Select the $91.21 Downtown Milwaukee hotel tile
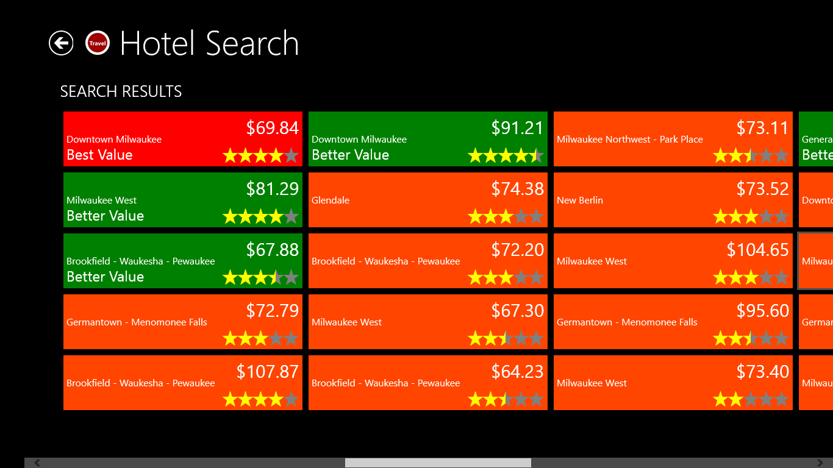This screenshot has height=468, width=833. click(427, 139)
